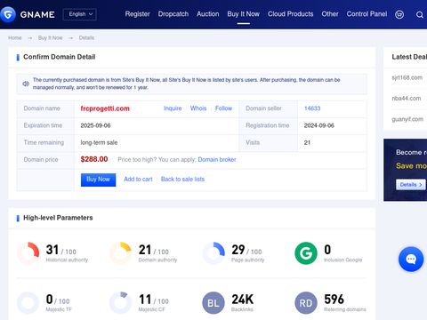Click the Domain authority yellow gauge

point(121,253)
